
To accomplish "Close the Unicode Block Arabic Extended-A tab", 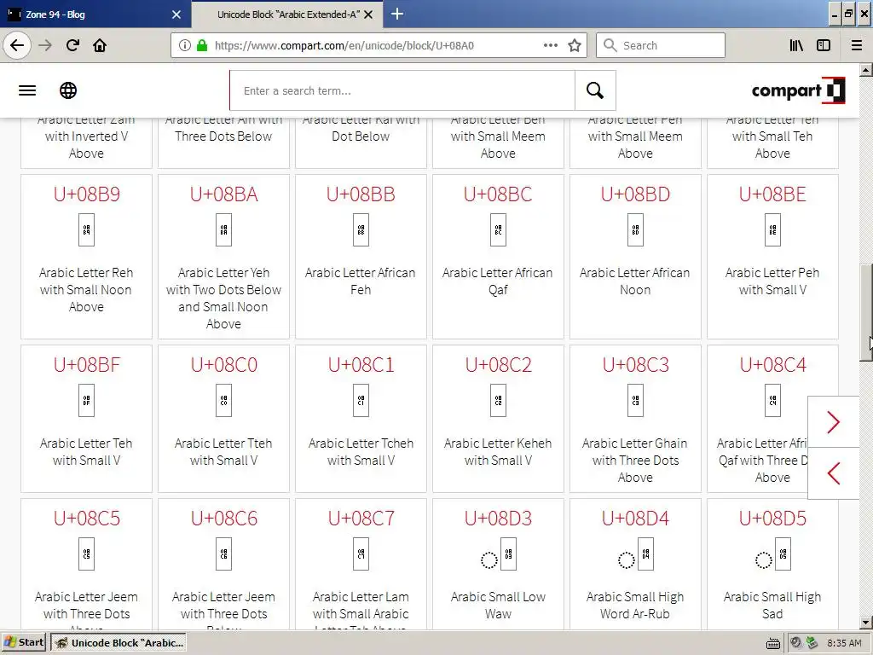I will 368,14.
